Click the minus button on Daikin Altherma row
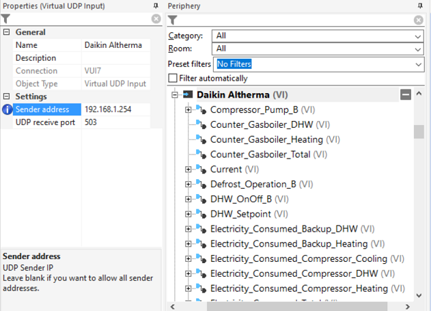This screenshot has width=431, height=311. (406, 94)
